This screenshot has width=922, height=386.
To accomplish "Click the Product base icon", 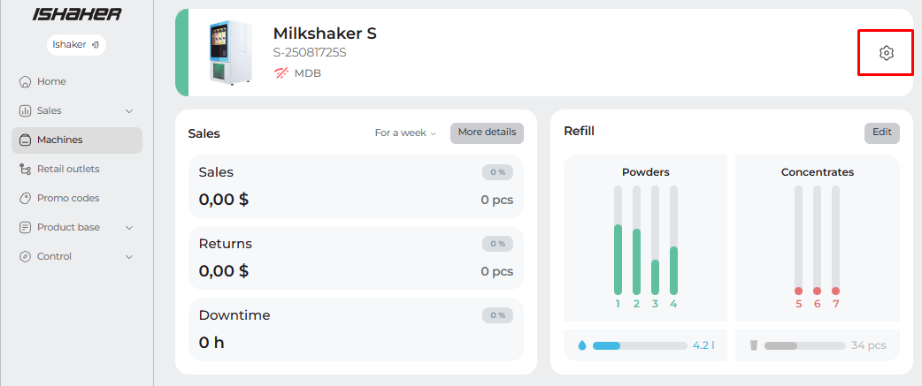I will [25, 227].
